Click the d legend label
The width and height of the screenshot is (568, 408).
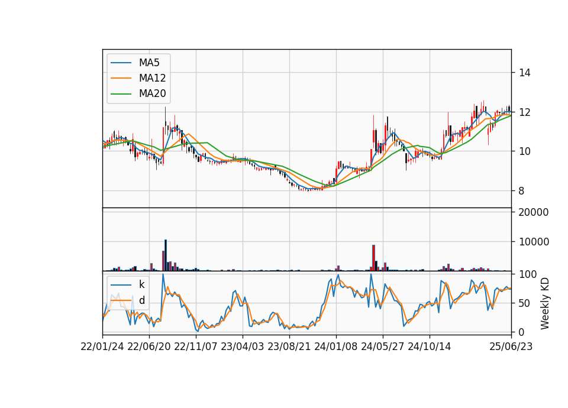pos(142,300)
